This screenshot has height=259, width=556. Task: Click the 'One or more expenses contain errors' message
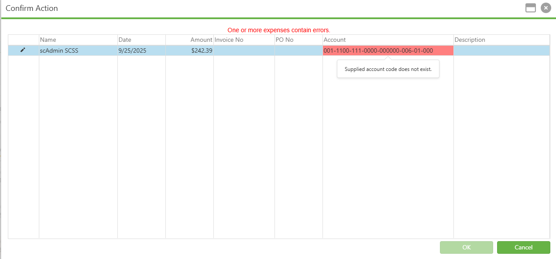(x=279, y=30)
